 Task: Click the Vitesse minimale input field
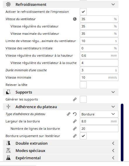(x=99, y=77)
